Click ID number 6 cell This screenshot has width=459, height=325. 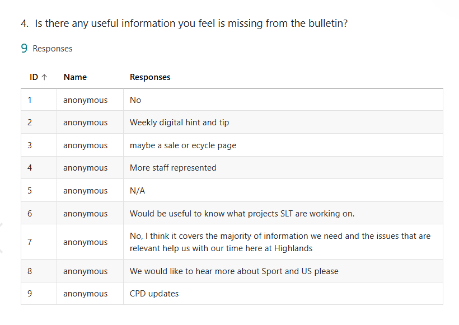pyautogui.click(x=30, y=214)
